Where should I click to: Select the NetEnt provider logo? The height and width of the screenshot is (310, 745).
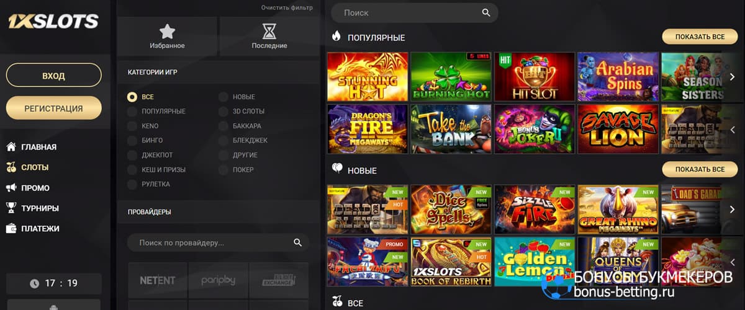158,280
